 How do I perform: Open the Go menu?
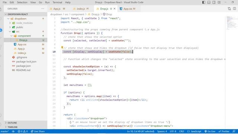41,2
